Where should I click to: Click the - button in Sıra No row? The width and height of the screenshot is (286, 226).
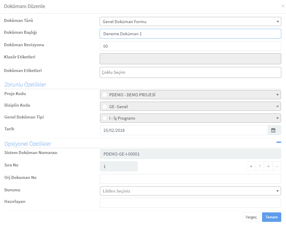(277, 166)
